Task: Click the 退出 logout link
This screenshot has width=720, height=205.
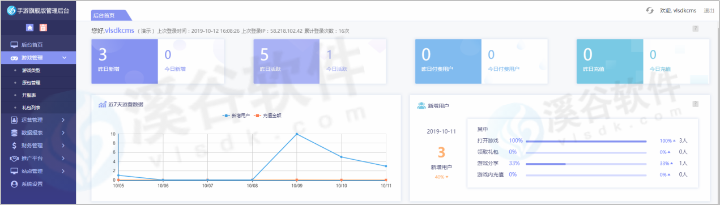Action: [709, 10]
